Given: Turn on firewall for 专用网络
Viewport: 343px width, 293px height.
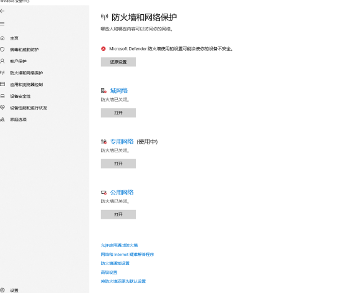Looking at the screenshot, I should 118,164.
